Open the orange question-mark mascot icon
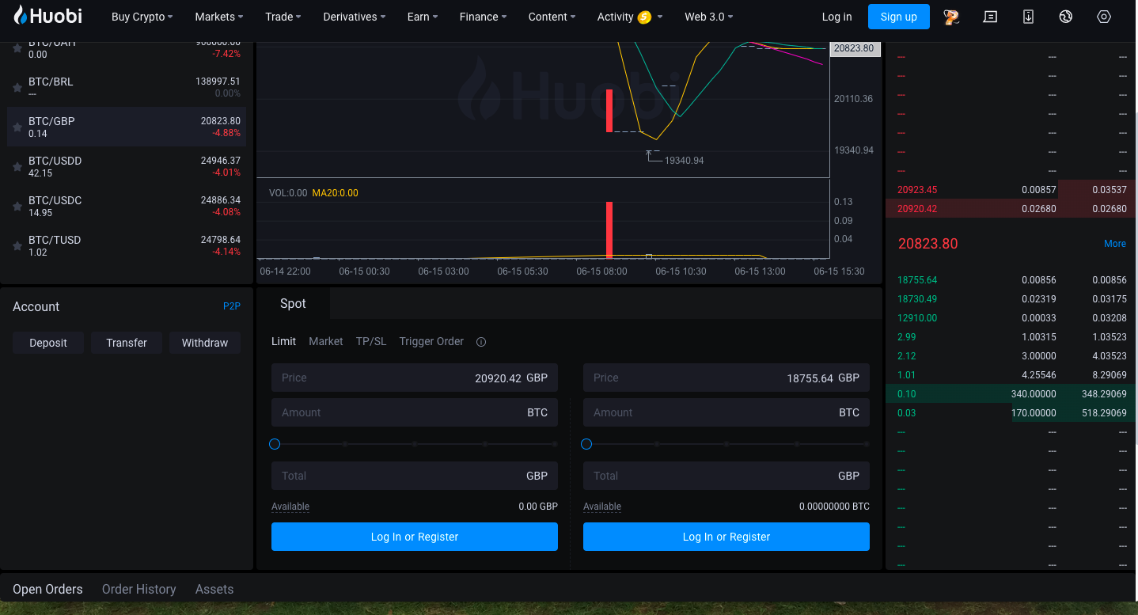This screenshot has width=1138, height=615. pyautogui.click(x=951, y=17)
